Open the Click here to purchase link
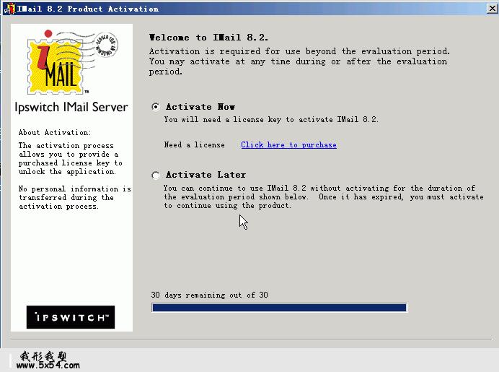The image size is (499, 372). 288,144
